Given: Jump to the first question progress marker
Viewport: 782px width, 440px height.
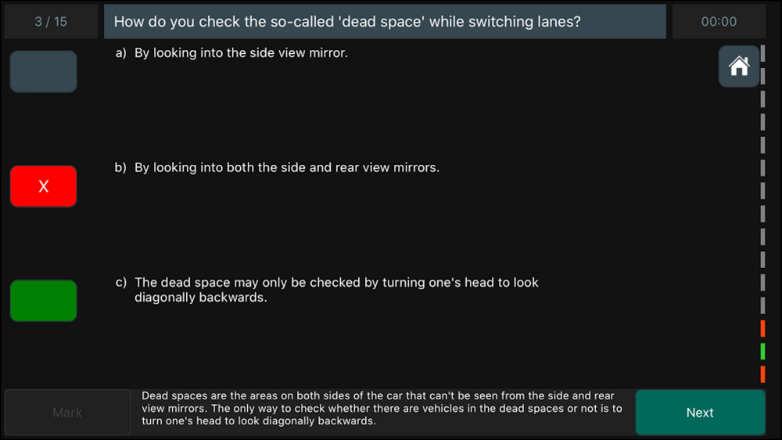Looking at the screenshot, I should (762, 53).
